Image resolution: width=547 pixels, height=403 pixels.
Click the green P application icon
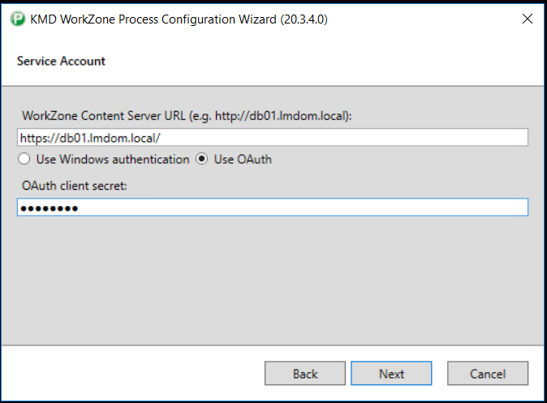pos(17,19)
